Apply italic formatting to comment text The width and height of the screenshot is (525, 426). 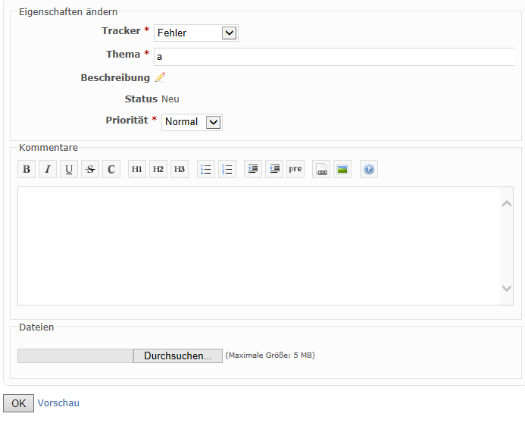pyautogui.click(x=48, y=169)
